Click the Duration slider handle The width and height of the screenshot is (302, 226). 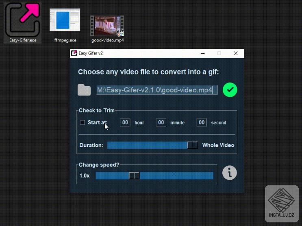click(x=193, y=145)
